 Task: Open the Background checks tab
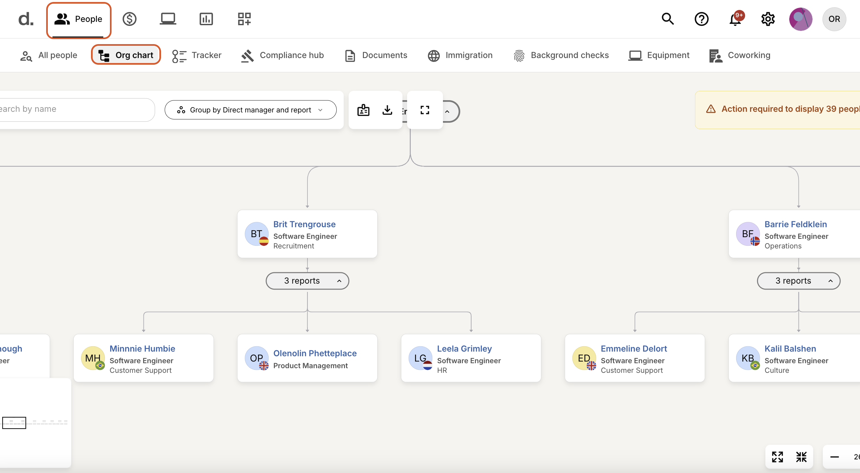(561, 55)
